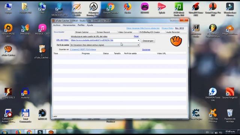
Task: Launch RESIDENT EVIL 5 desktop shortcut
Action: [8, 93]
